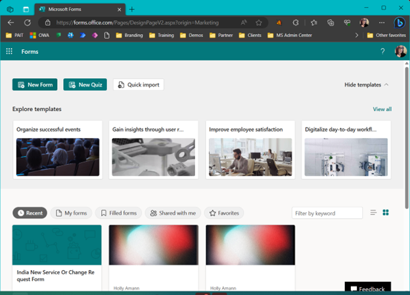
Task: Select the Recent tab
Action: 30,213
